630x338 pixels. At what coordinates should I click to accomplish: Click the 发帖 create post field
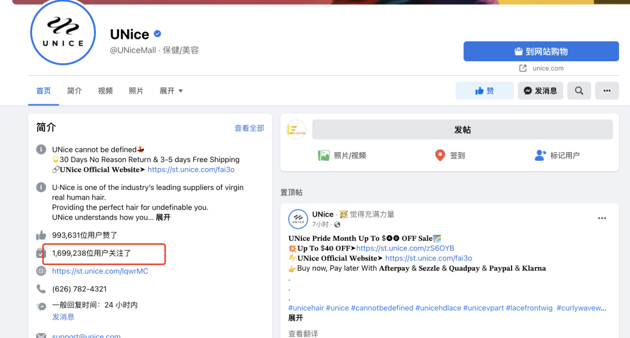[x=462, y=130]
